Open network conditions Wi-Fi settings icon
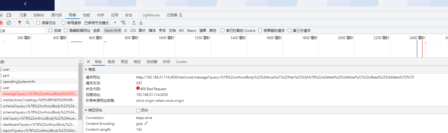 [x=123, y=23]
